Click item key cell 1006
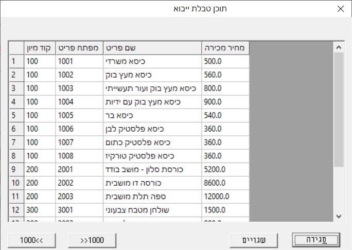This screenshot has height=250, width=352. click(79, 129)
